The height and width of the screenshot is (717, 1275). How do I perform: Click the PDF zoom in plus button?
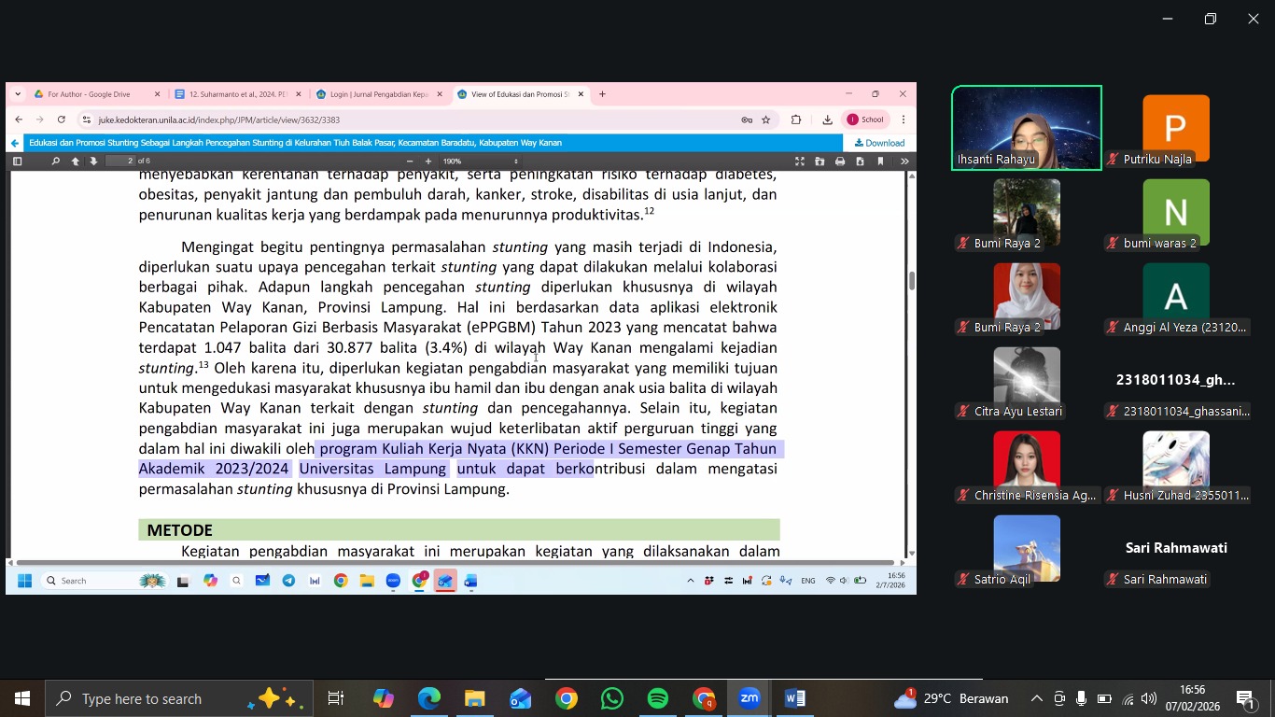(x=428, y=162)
